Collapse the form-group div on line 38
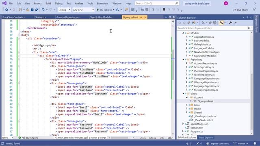This screenshot has width=260, height=146. click(x=19, y=66)
